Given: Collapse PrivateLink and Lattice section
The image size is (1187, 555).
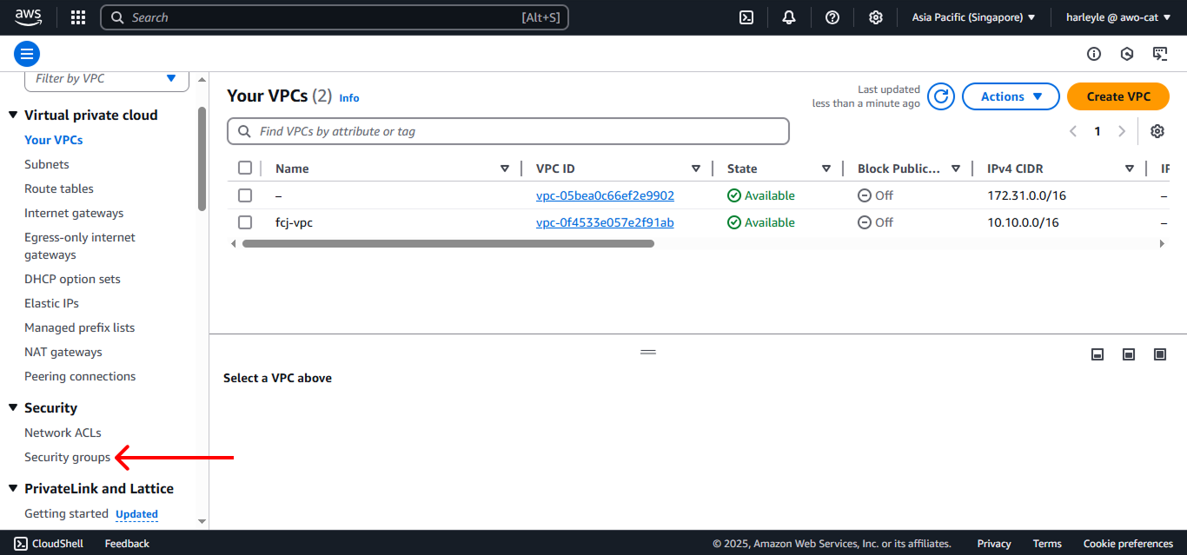Looking at the screenshot, I should pyautogui.click(x=13, y=488).
